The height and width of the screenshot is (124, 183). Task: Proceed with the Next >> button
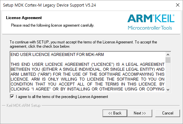tap(140, 113)
